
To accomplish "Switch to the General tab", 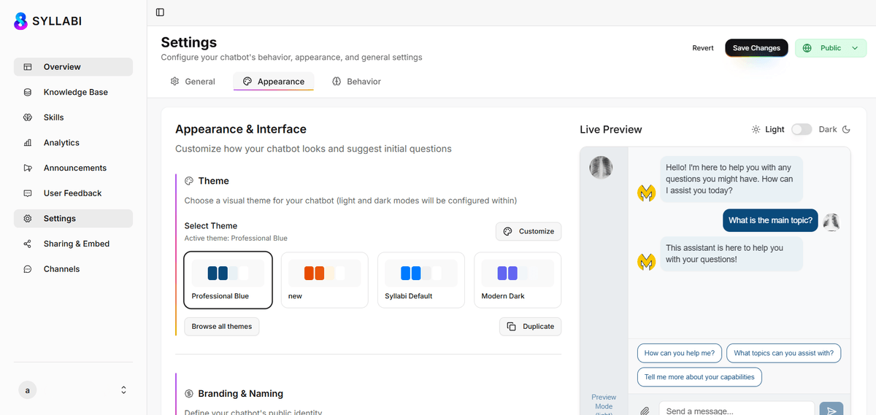I will point(193,82).
